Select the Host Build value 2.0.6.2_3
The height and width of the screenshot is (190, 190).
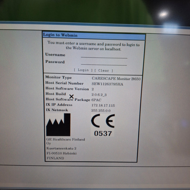point(99,94)
